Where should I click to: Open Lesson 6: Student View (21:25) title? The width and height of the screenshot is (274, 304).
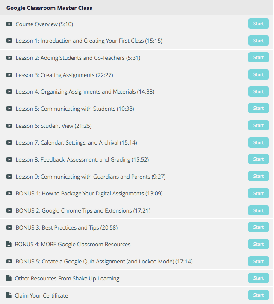(x=54, y=126)
